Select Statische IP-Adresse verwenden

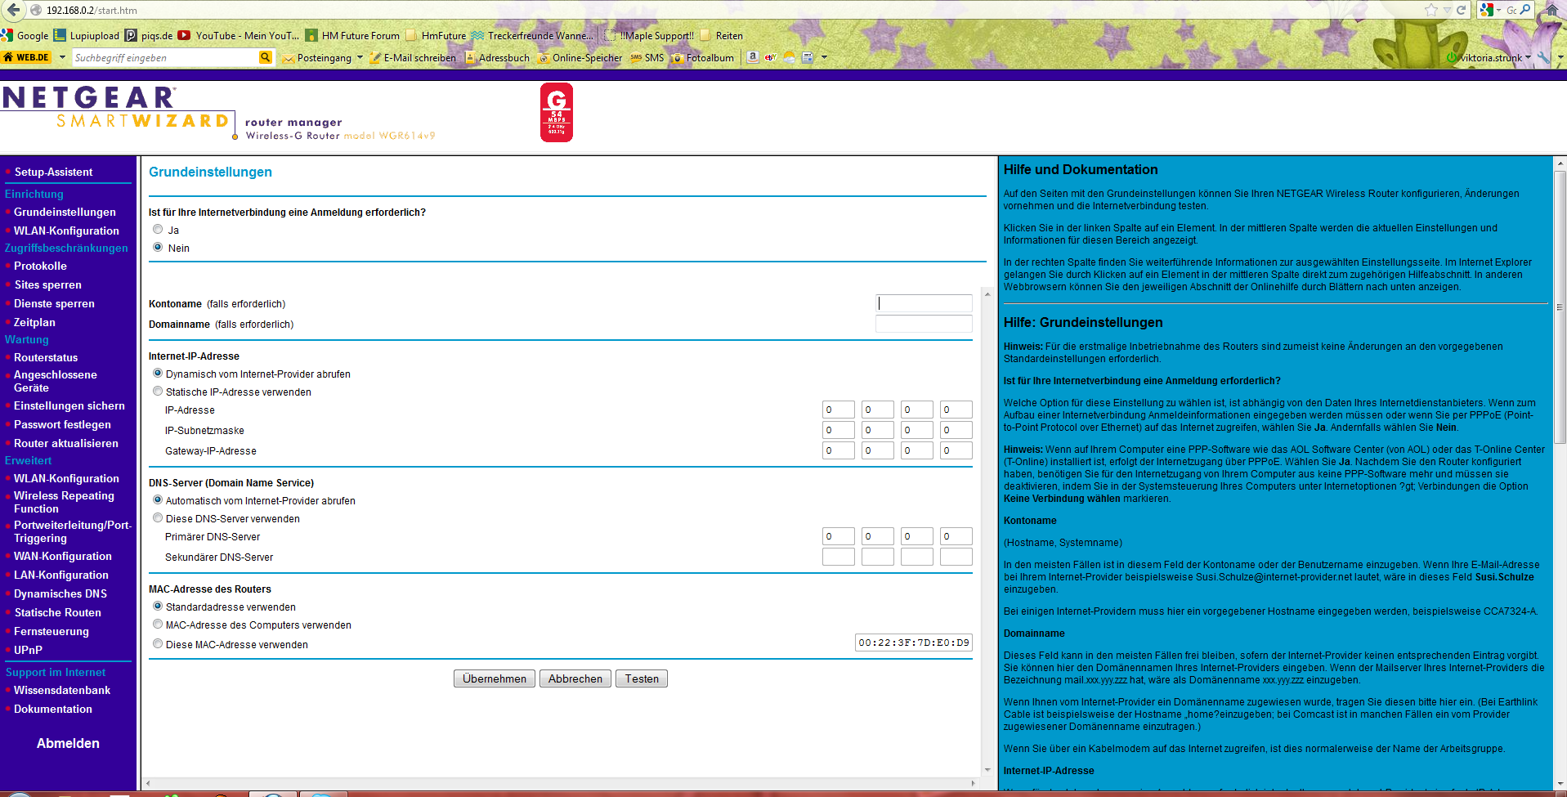pos(158,391)
